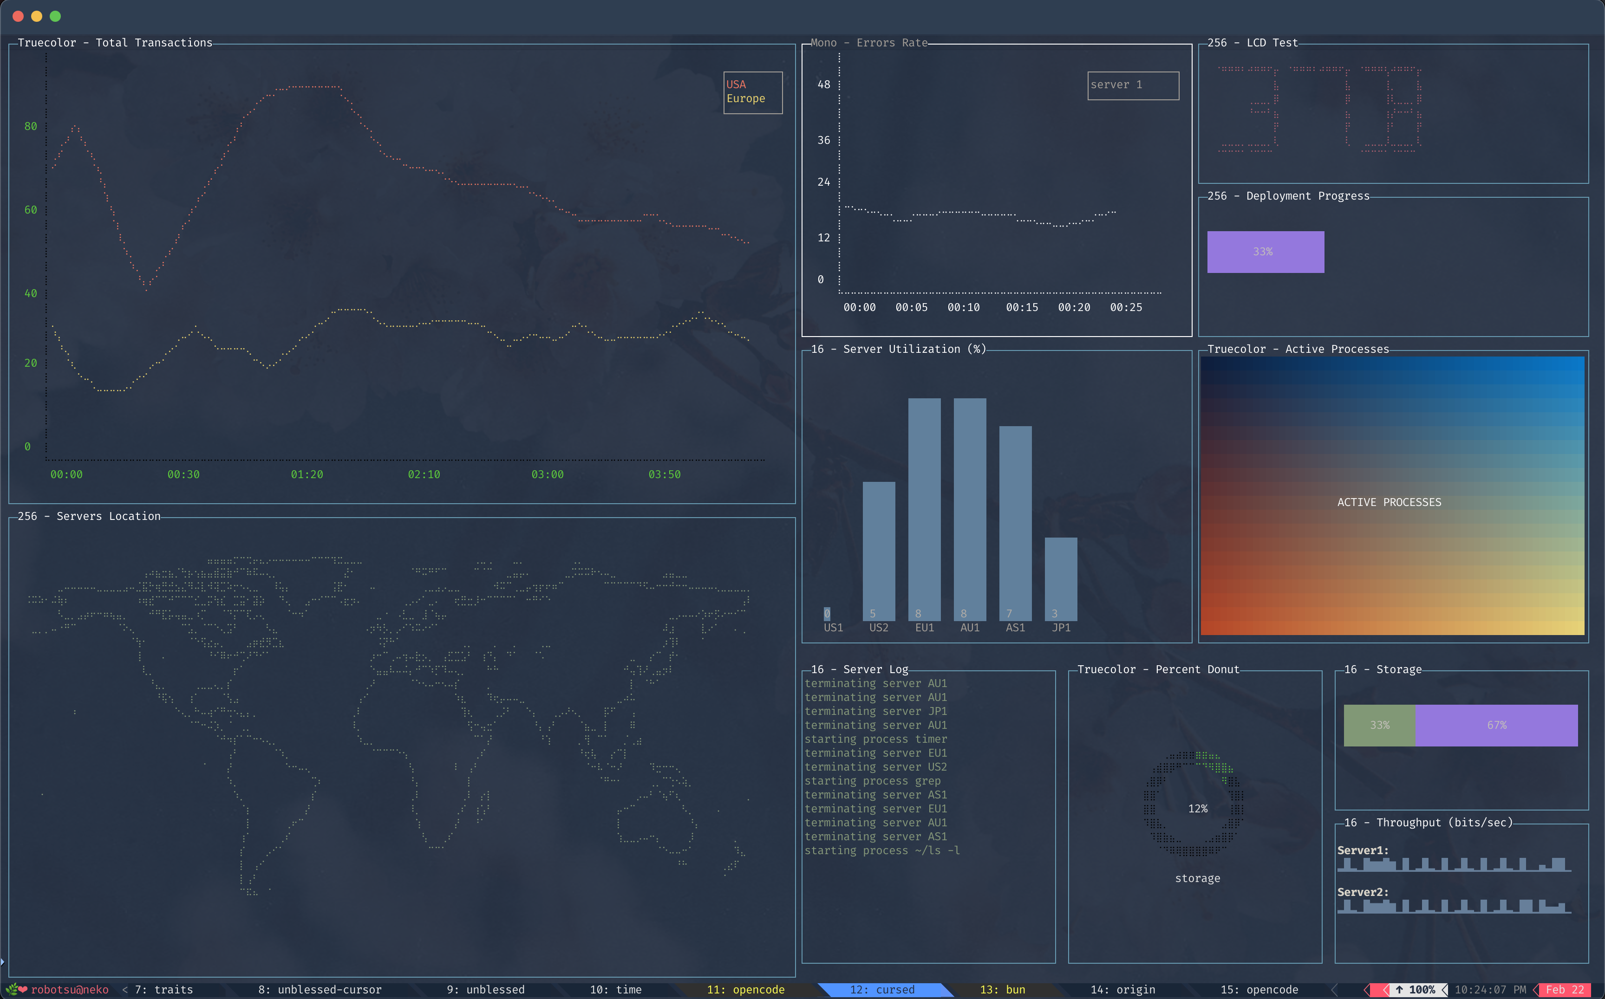Click the plant icon in status bar
Image resolution: width=1605 pixels, height=999 pixels.
(x=11, y=989)
